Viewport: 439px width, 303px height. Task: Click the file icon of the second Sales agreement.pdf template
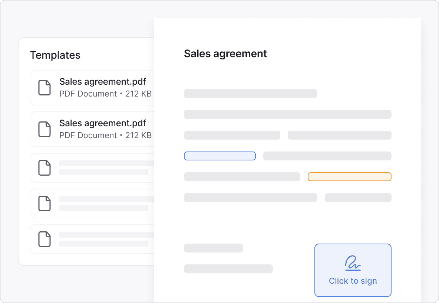coord(44,129)
